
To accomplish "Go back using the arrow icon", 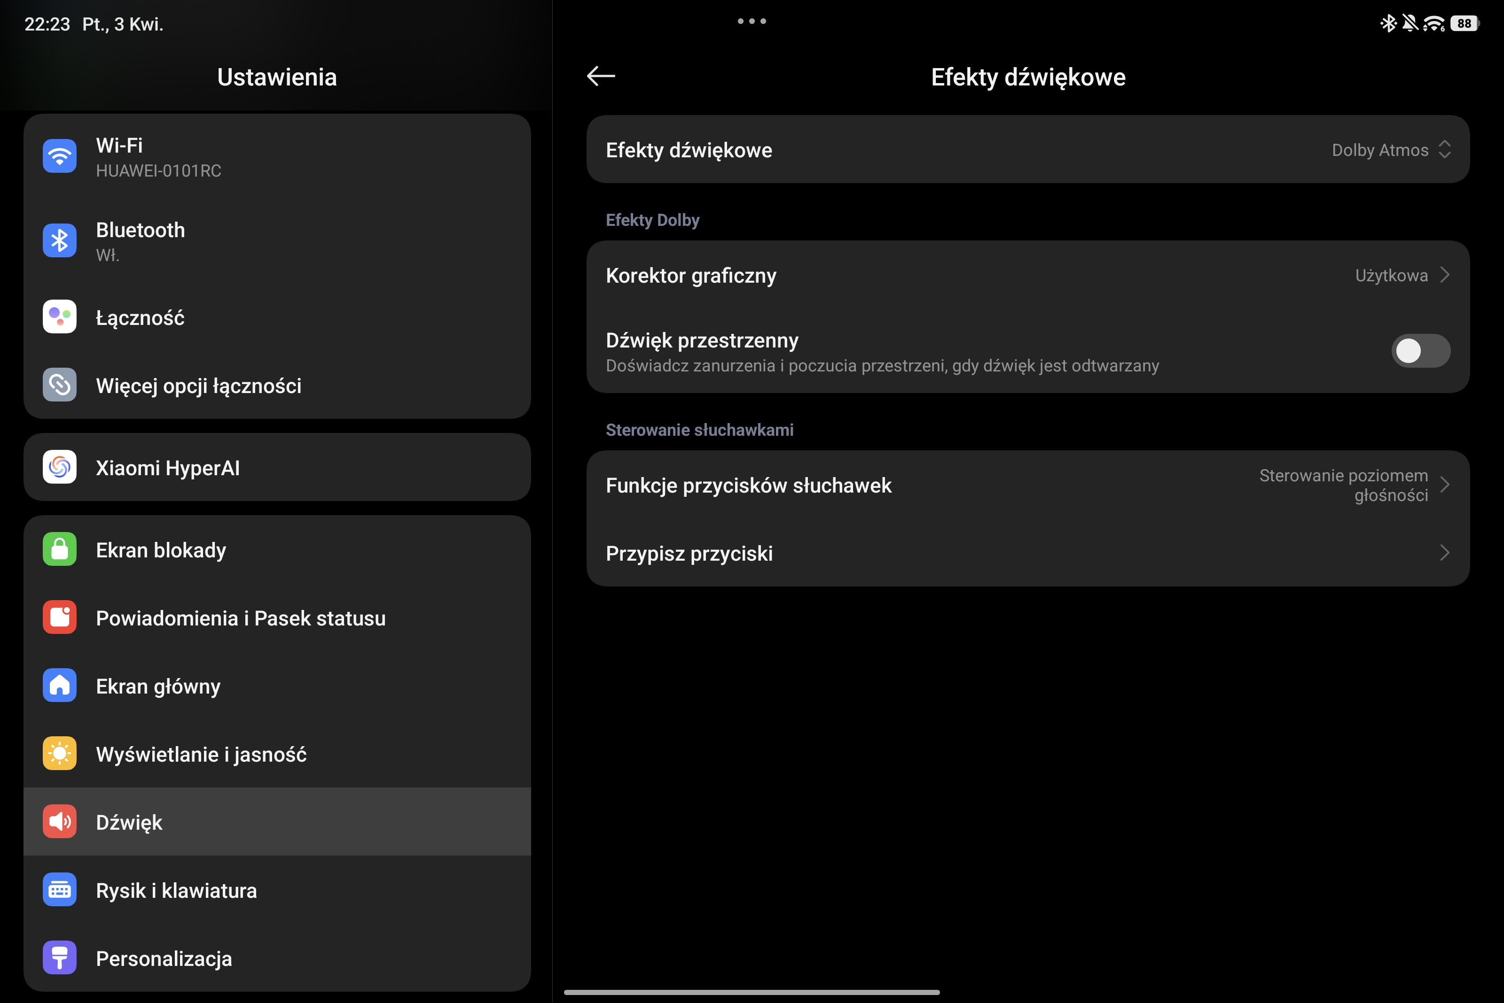I will [x=601, y=76].
